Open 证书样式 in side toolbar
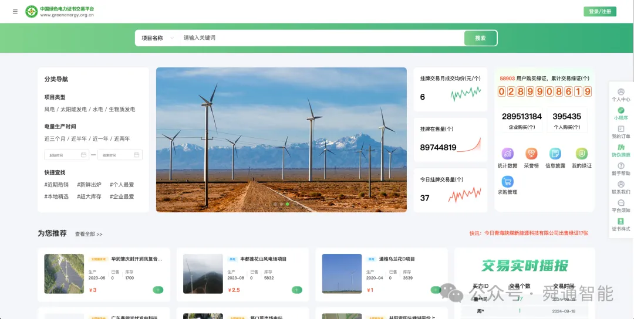The image size is (634, 319). [621, 225]
